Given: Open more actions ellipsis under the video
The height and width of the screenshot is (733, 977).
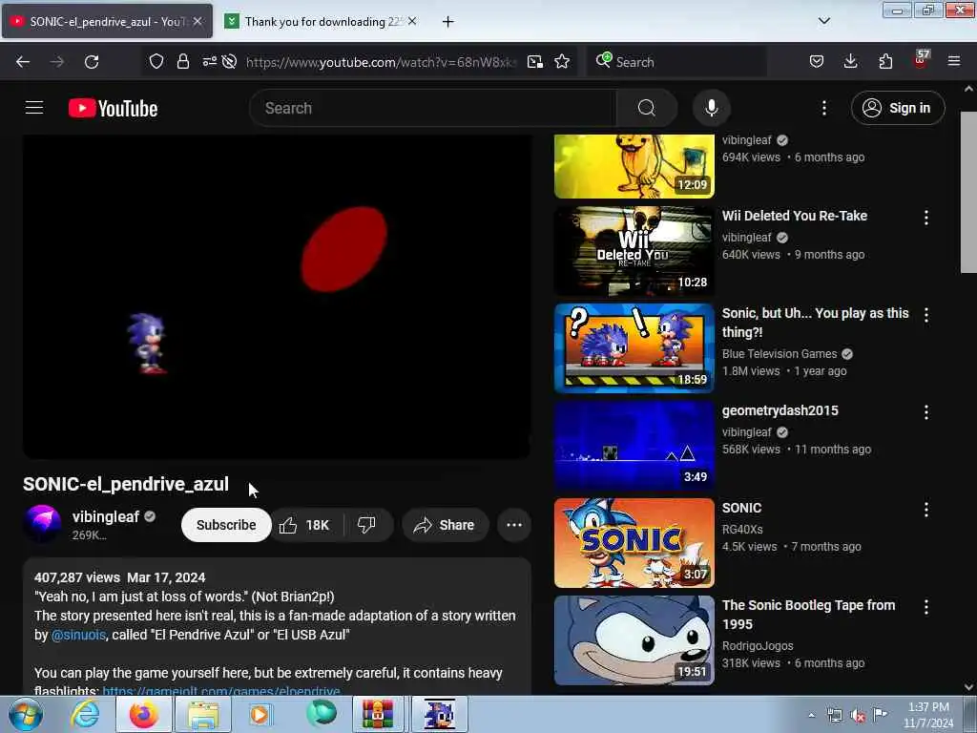Looking at the screenshot, I should 514,525.
